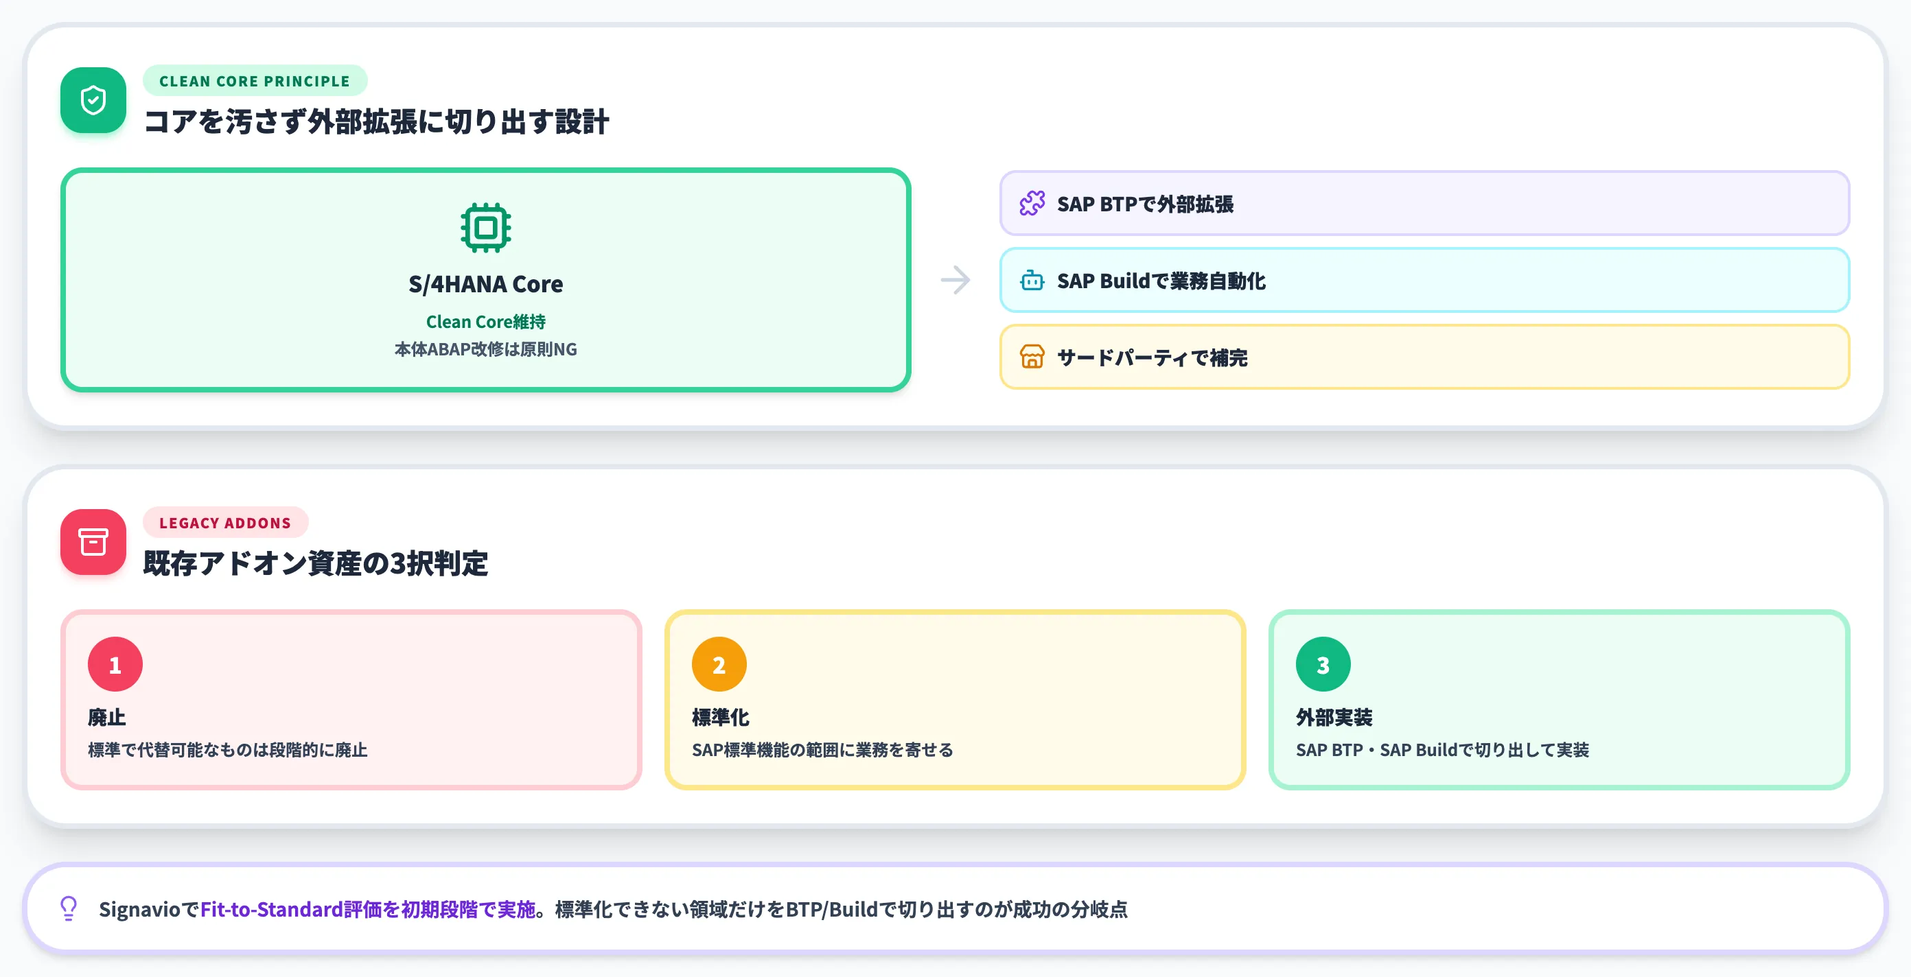Click the green shield check icon

(x=93, y=100)
